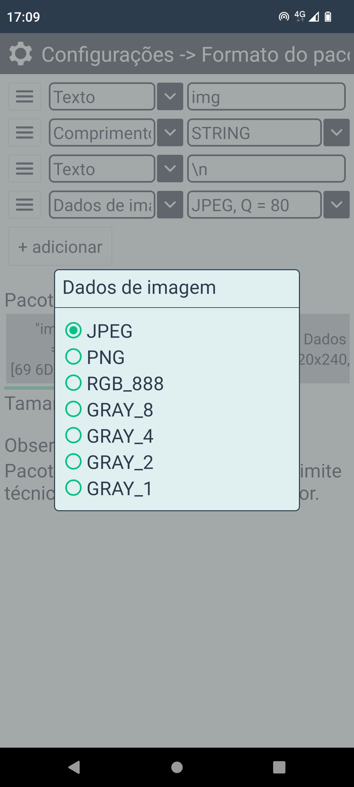Tap the img text input field
The width and height of the screenshot is (354, 787).
(266, 96)
